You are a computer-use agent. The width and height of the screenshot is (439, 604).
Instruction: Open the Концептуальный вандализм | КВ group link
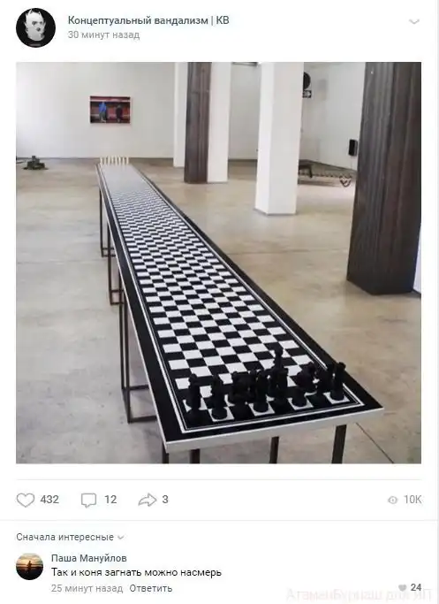click(148, 20)
